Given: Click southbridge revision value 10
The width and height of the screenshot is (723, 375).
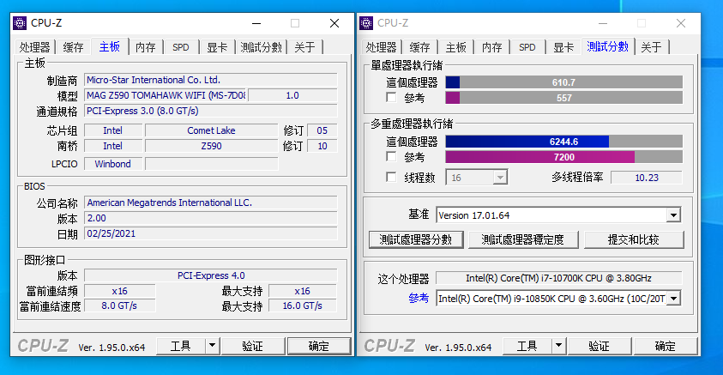Looking at the screenshot, I should click(x=322, y=146).
